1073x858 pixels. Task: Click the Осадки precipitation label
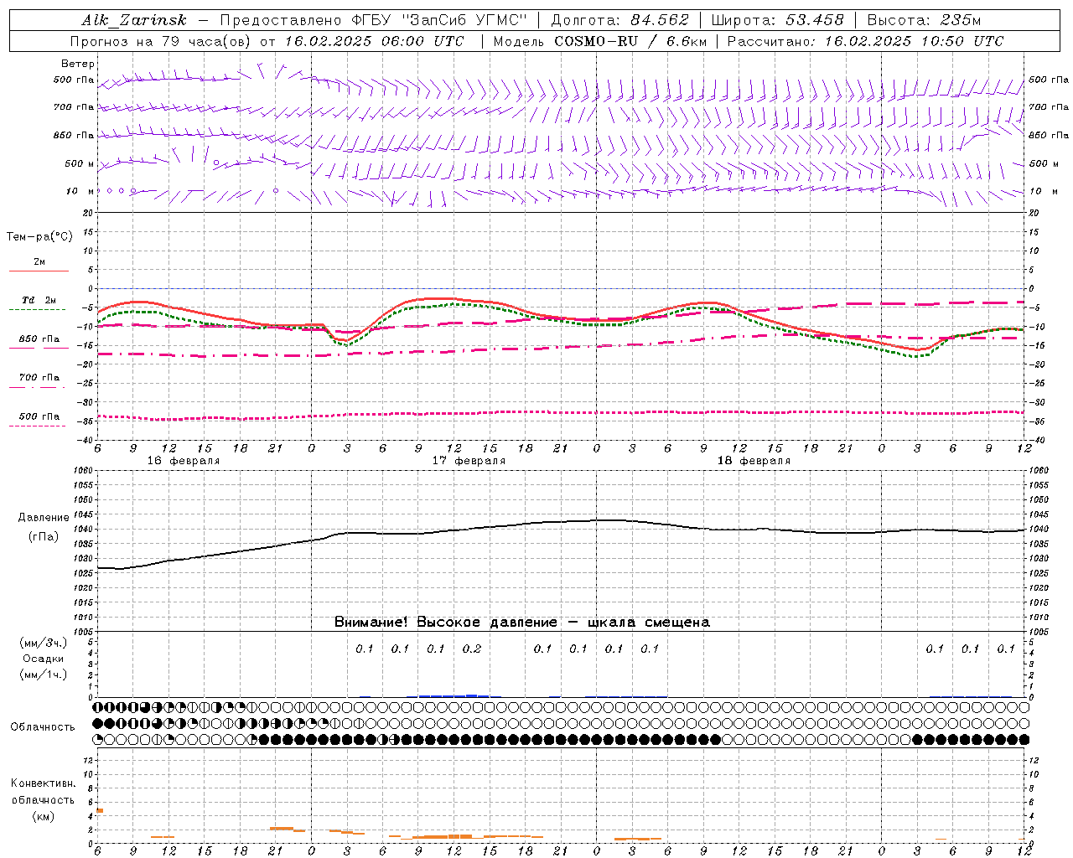click(44, 659)
